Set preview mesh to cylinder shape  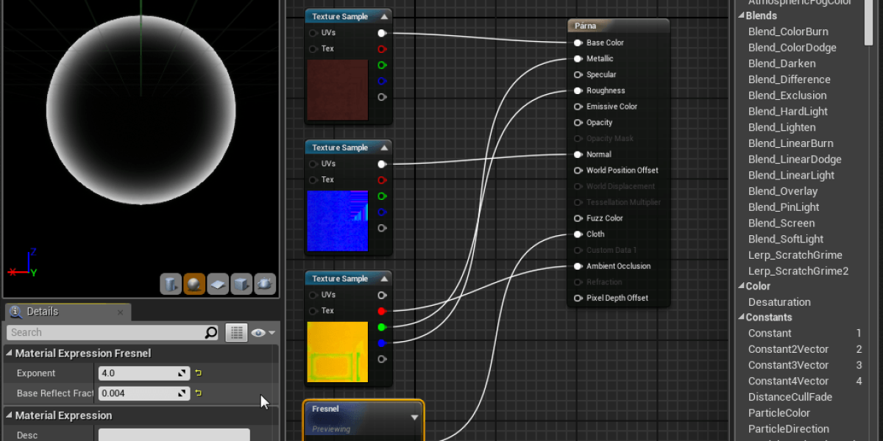tap(171, 284)
